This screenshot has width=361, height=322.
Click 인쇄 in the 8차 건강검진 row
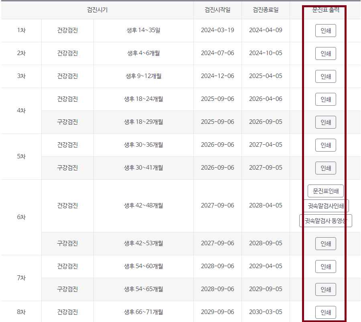(325, 312)
